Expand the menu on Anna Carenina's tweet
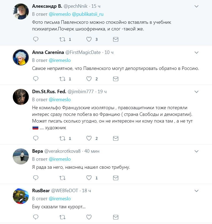This screenshot has height=224, width=212. (x=197, y=52)
